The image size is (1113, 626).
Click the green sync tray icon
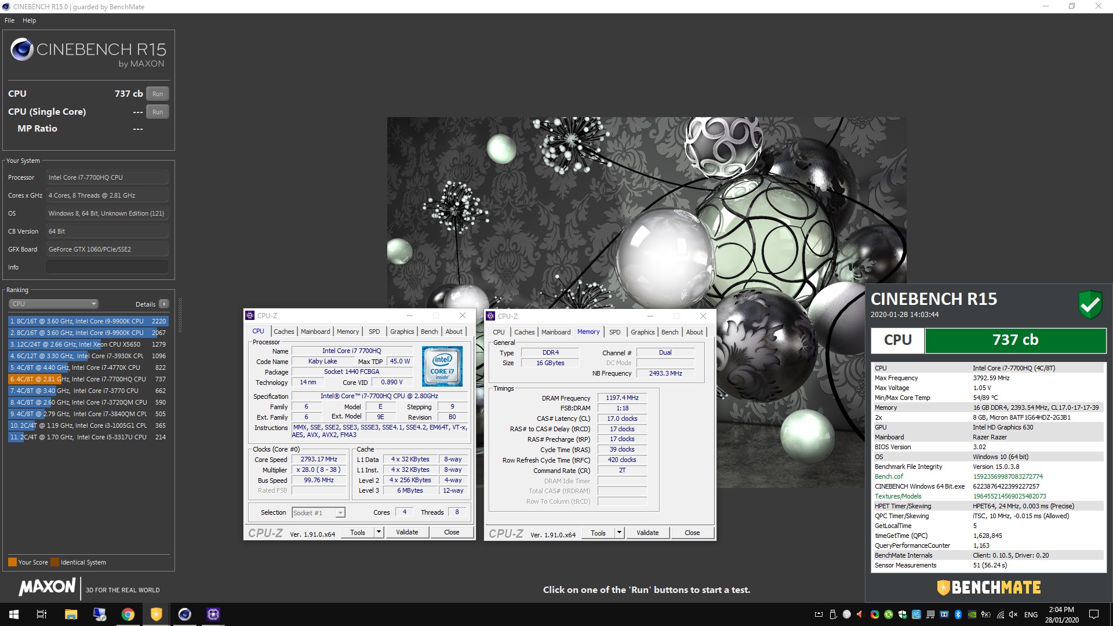889,614
